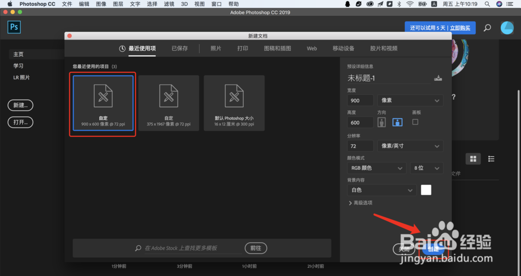Image resolution: width=521 pixels, height=276 pixels.
Task: Open Spotlight search in menu bar
Action: [x=487, y=4]
